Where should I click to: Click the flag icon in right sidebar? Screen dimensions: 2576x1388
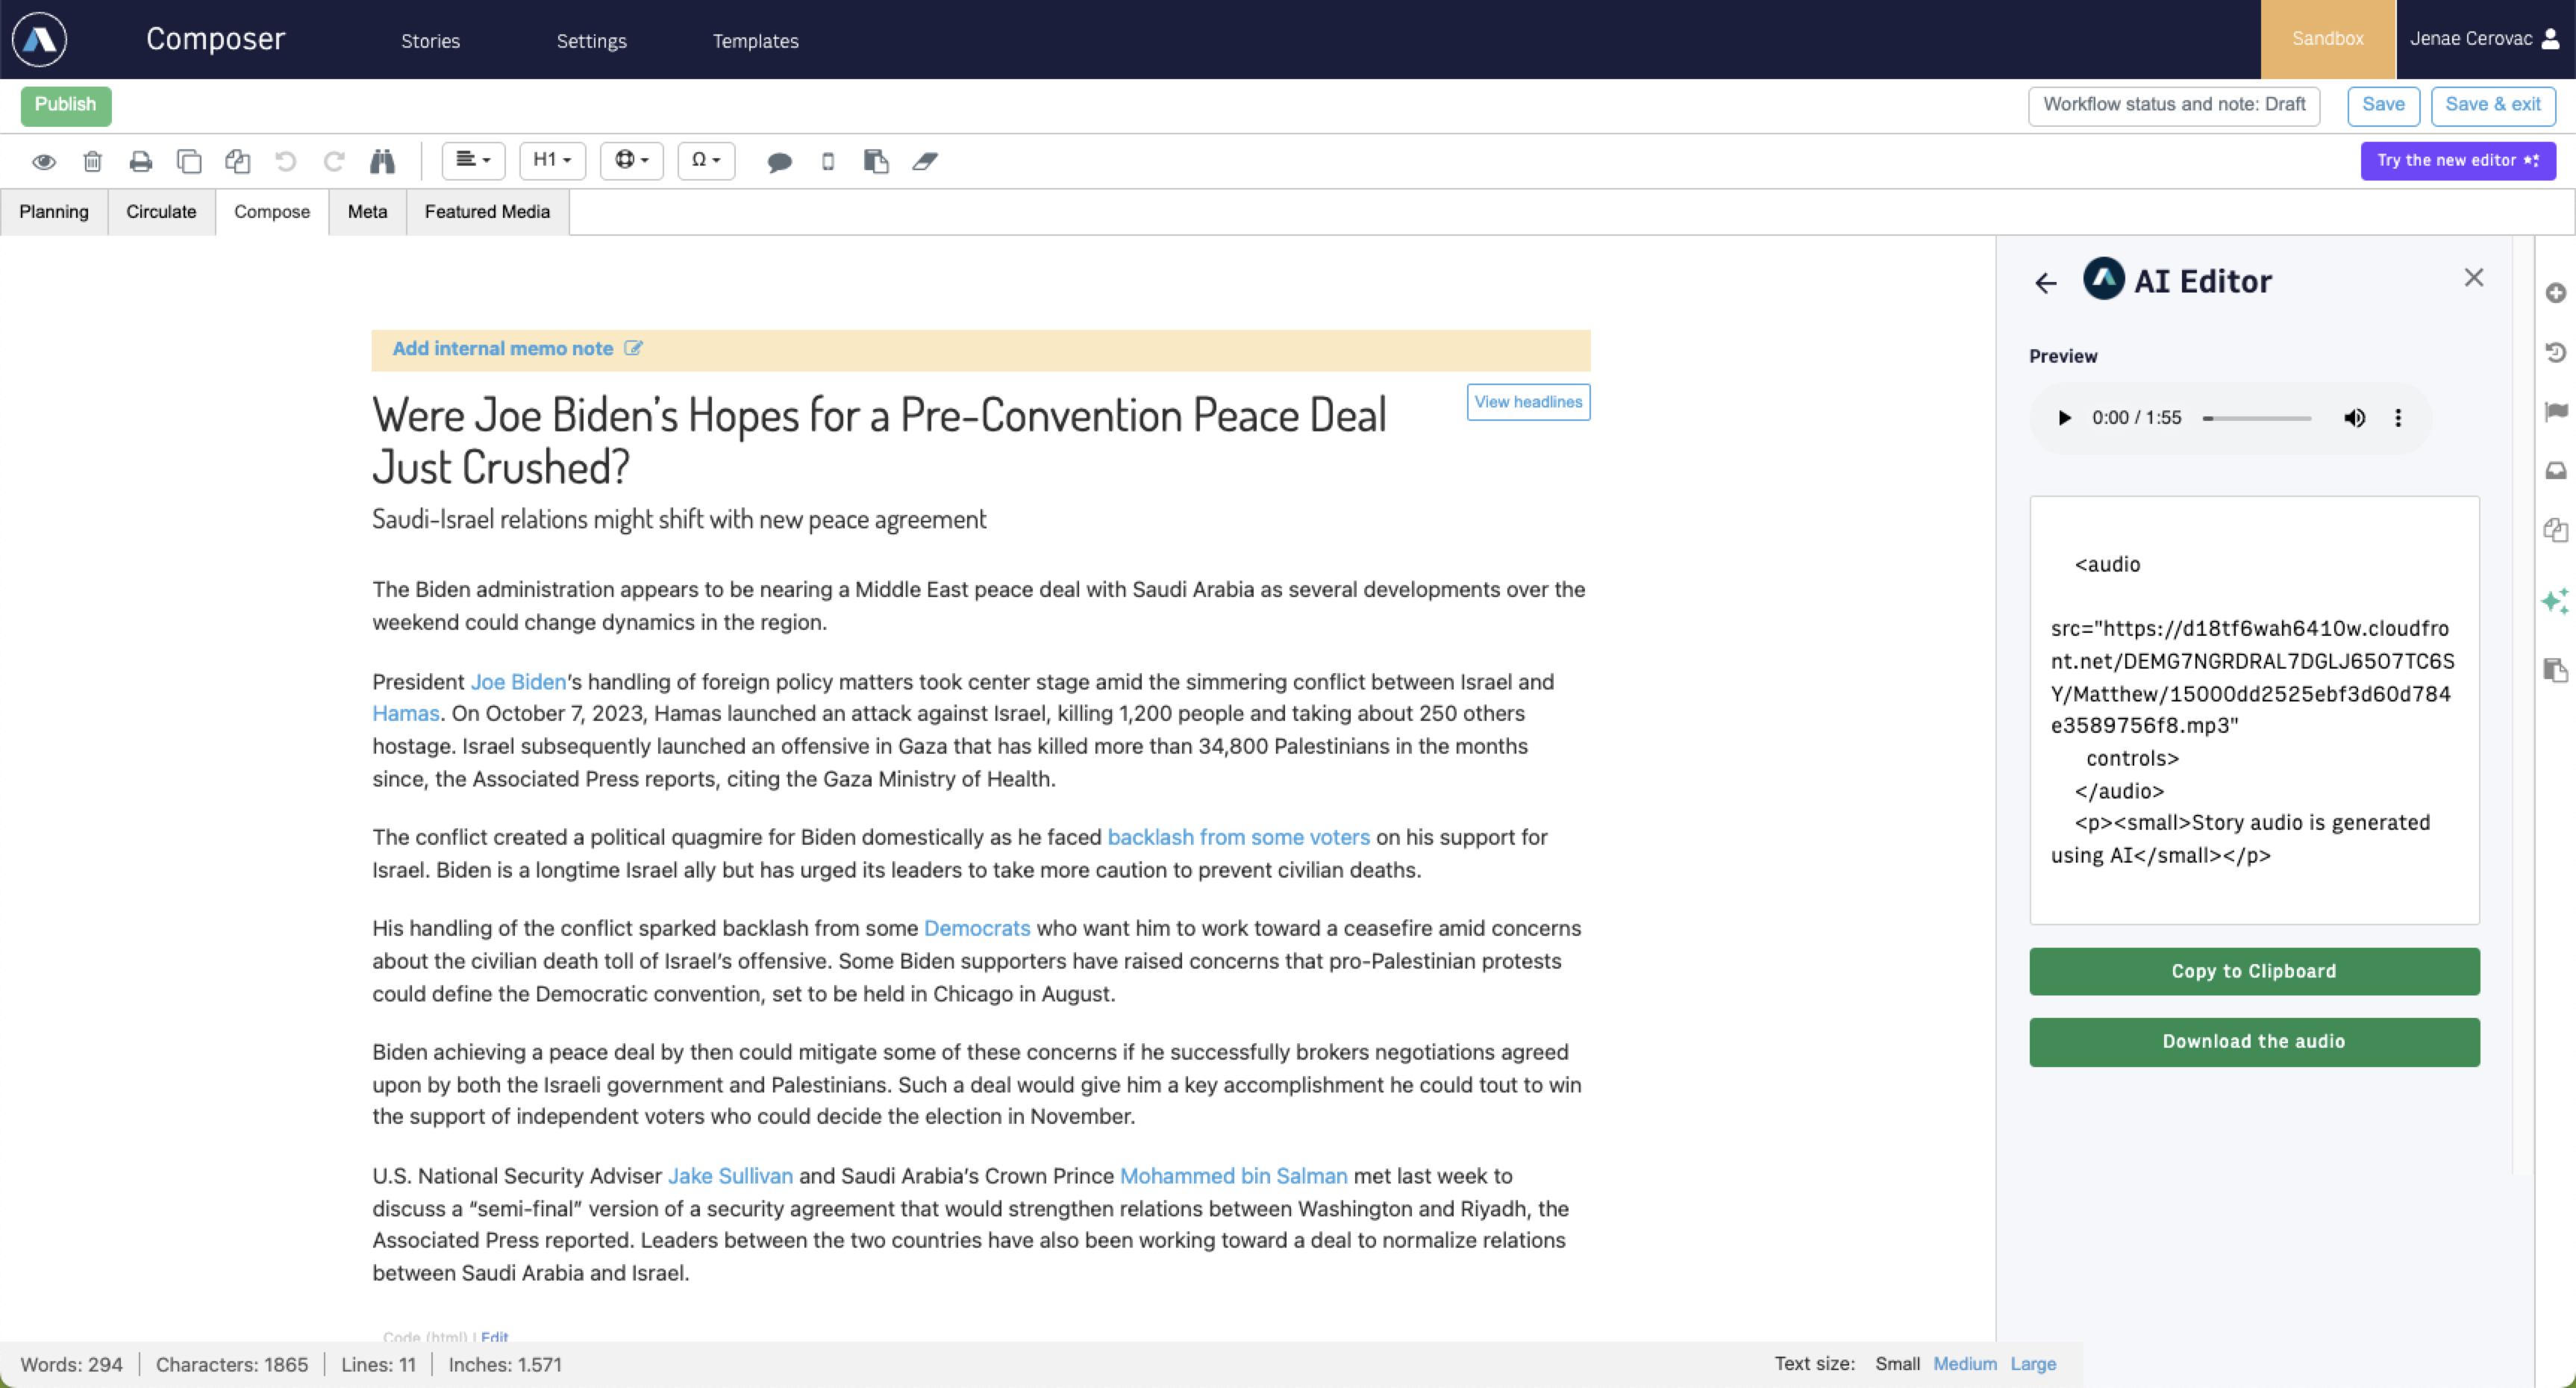(x=2555, y=411)
